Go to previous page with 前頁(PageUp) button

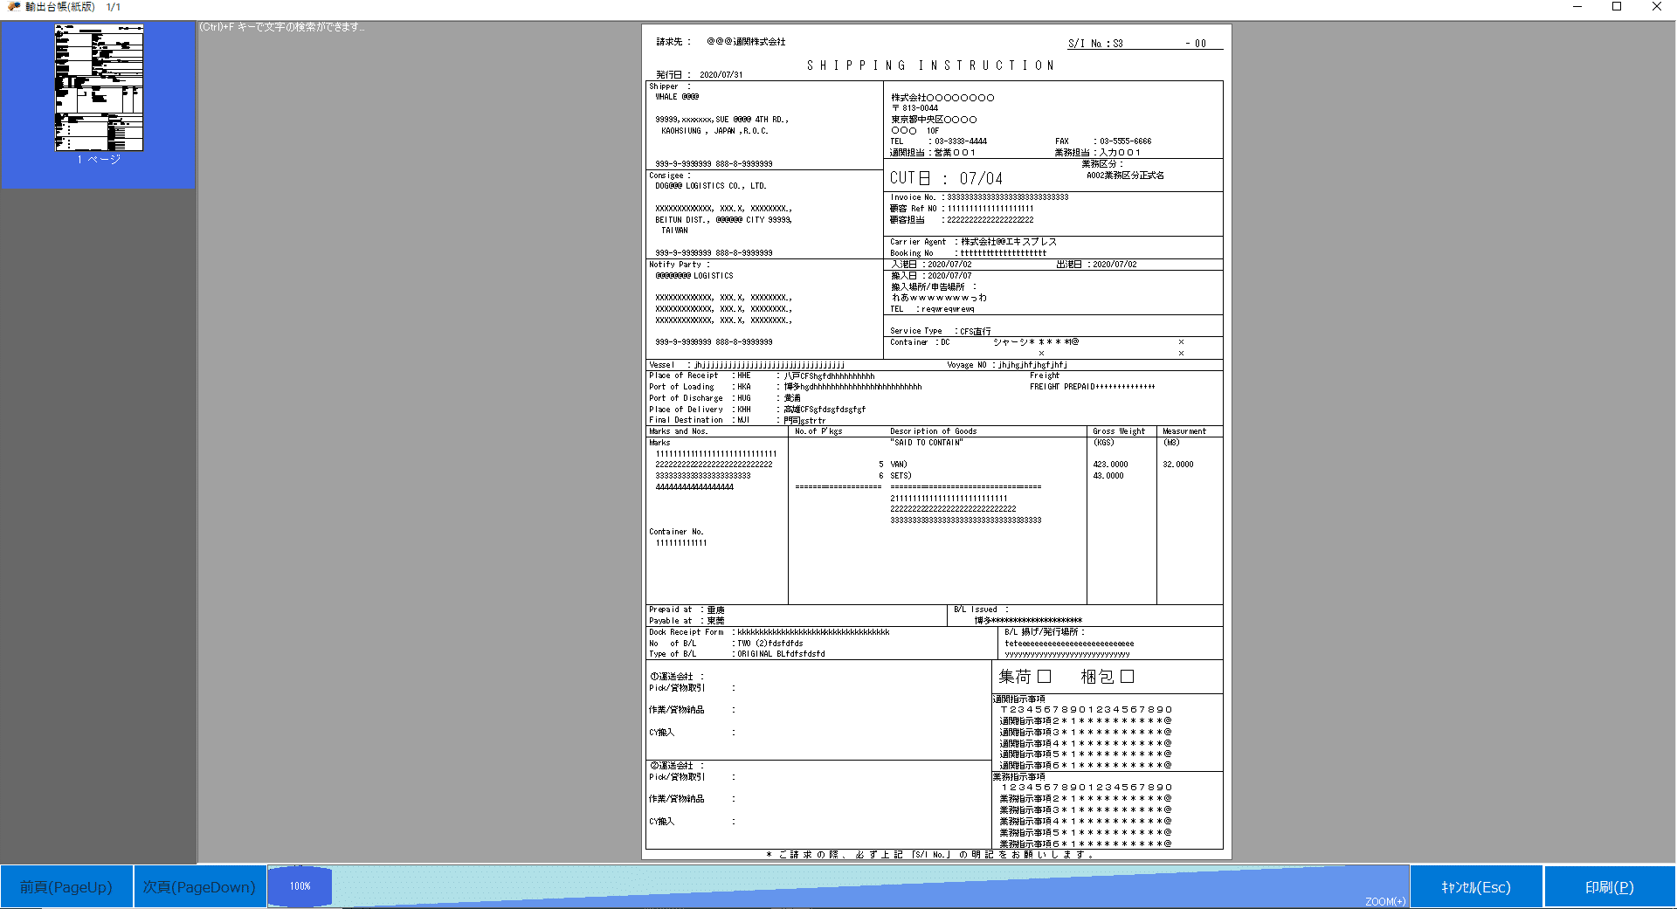[x=66, y=887]
